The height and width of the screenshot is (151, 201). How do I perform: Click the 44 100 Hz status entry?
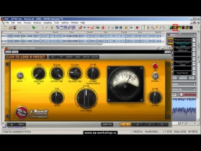[193, 132]
